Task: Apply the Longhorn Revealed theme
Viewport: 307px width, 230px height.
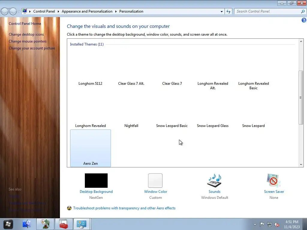Action: pyautogui.click(x=91, y=110)
